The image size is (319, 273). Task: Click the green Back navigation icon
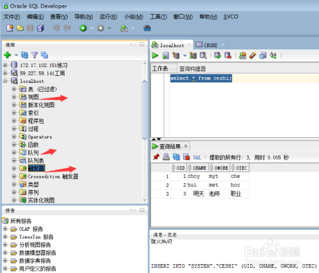click(x=83, y=28)
